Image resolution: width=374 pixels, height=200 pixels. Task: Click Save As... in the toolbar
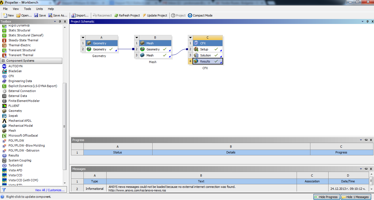[x=58, y=15]
